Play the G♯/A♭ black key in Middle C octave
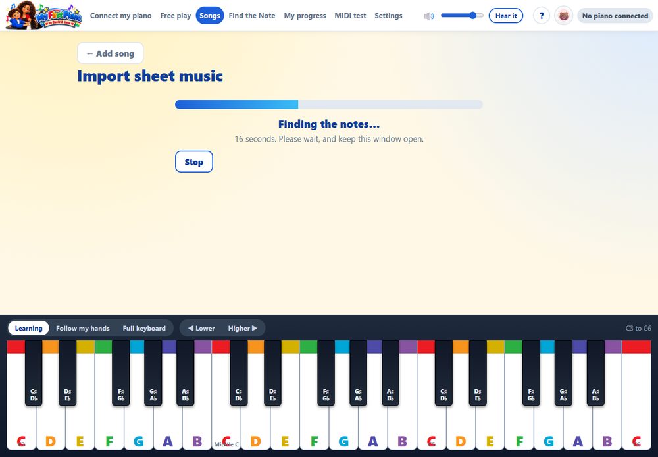 [x=359, y=373]
